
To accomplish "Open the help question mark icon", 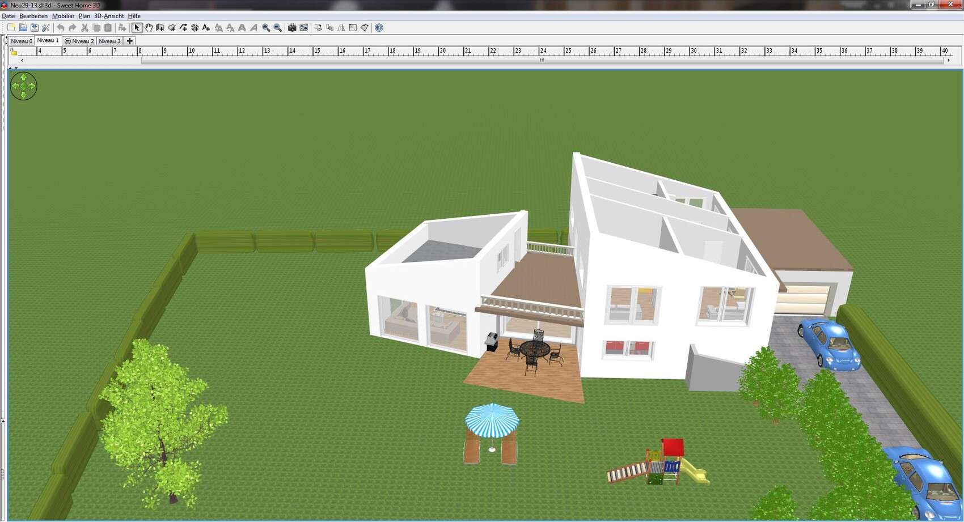I will (x=379, y=28).
